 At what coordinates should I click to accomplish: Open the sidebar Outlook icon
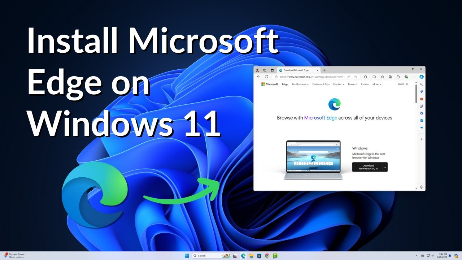[x=422, y=120]
